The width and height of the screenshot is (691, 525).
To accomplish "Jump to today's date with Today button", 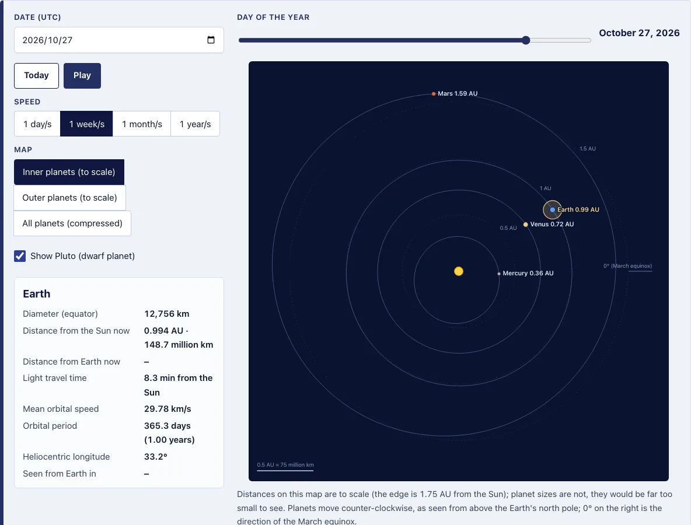I will point(37,76).
